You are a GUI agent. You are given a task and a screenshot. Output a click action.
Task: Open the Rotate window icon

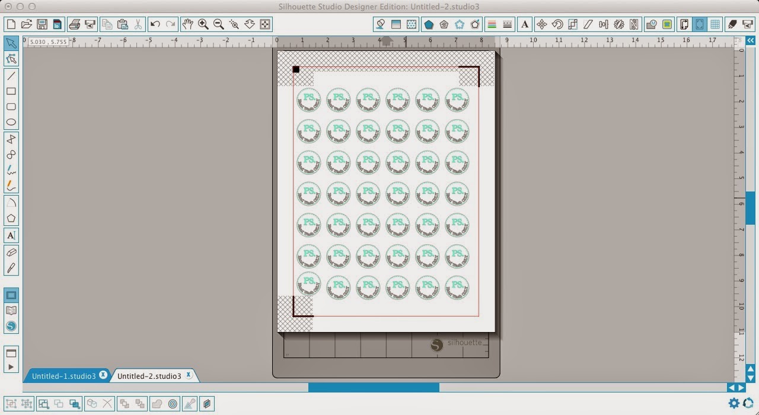pyautogui.click(x=557, y=24)
